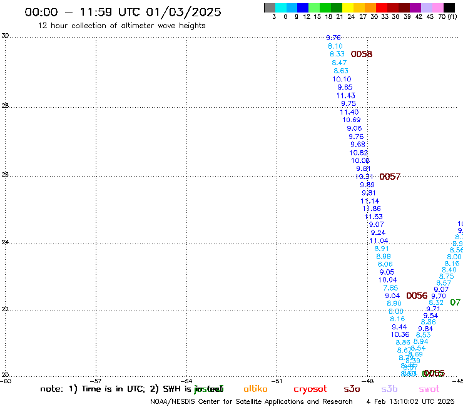This screenshot has width=463, height=407.
Task: Click the NOAA/NESDIS Center credit line
Action: tap(252, 402)
